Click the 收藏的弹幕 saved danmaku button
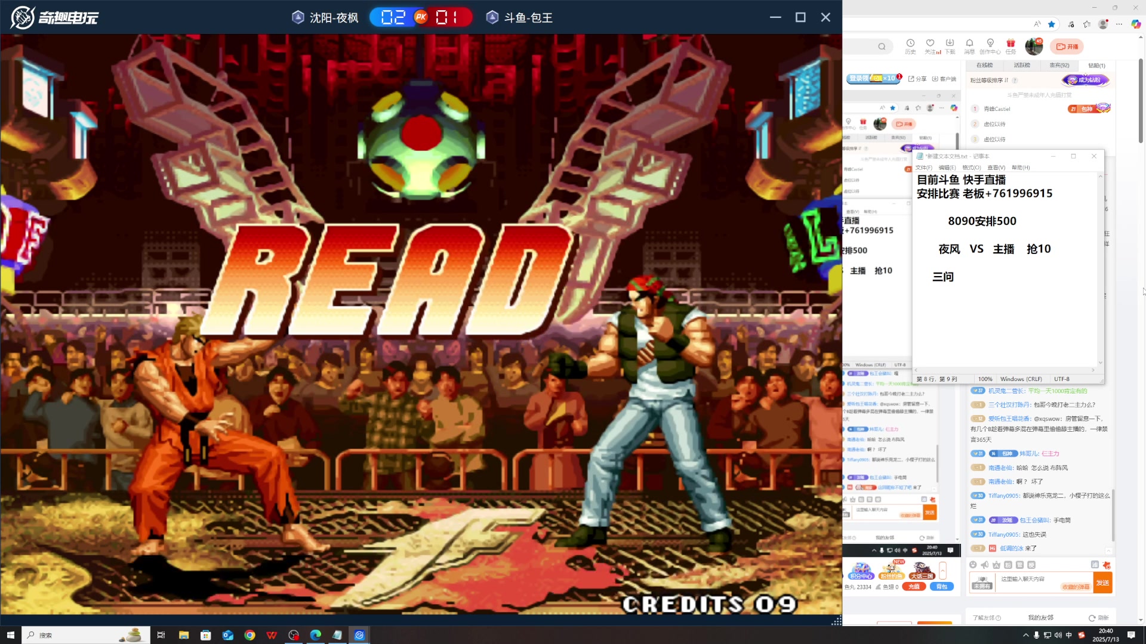Screen dimensions: 1146x644 1076,587
